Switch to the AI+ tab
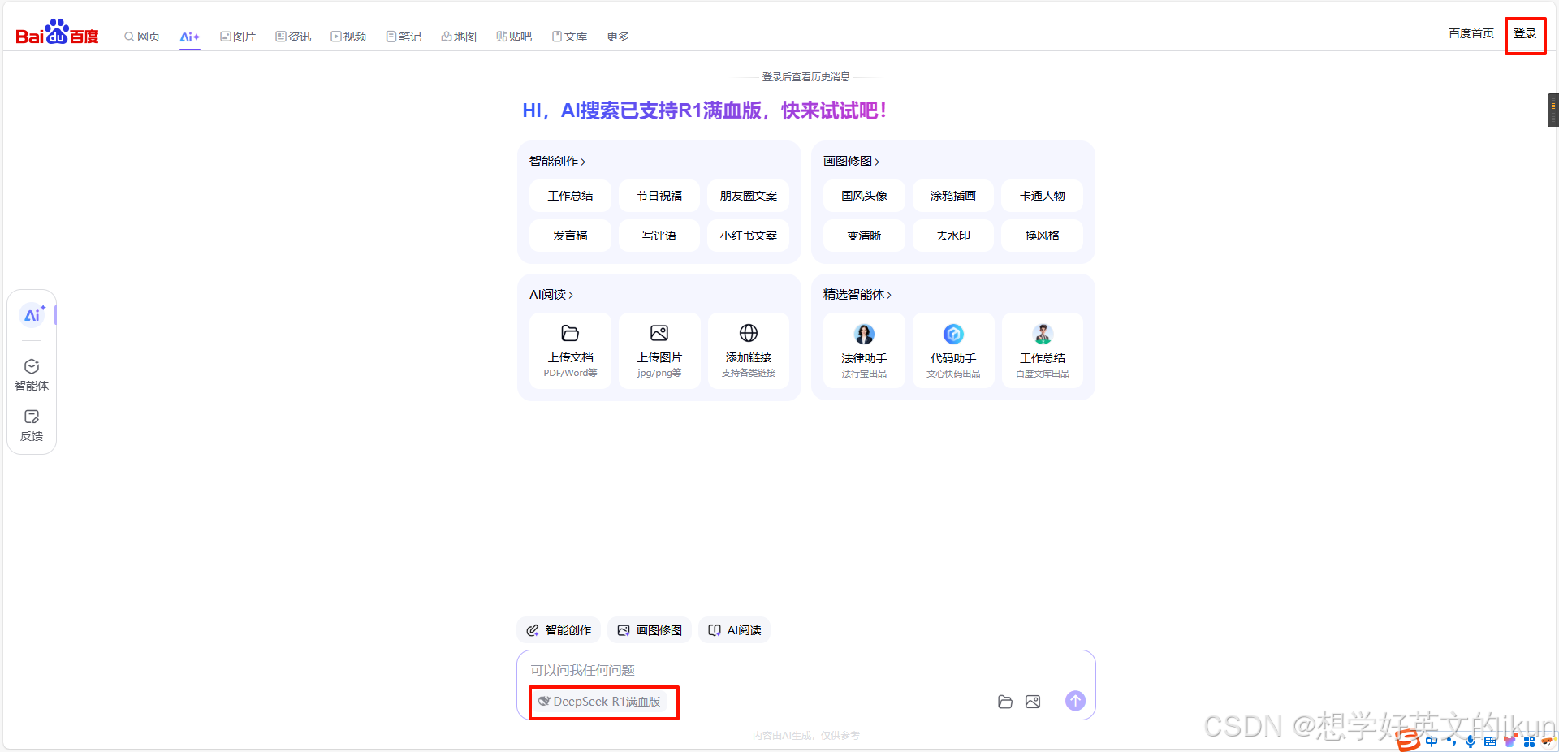 pos(190,37)
